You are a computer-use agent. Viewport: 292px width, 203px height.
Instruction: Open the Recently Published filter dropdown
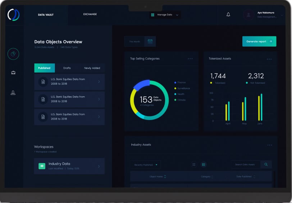point(146,165)
